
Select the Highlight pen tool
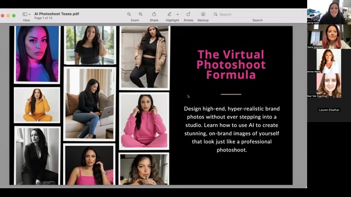pyautogui.click(x=169, y=14)
